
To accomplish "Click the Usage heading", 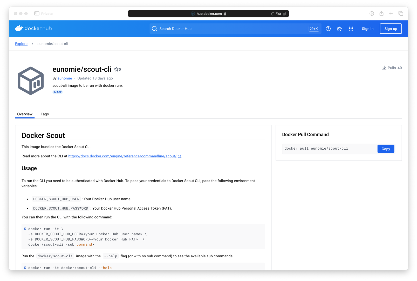I will [29, 168].
